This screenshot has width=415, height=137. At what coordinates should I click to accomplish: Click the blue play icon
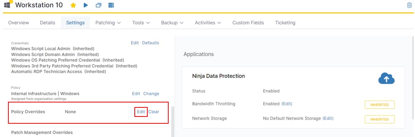(86, 5)
